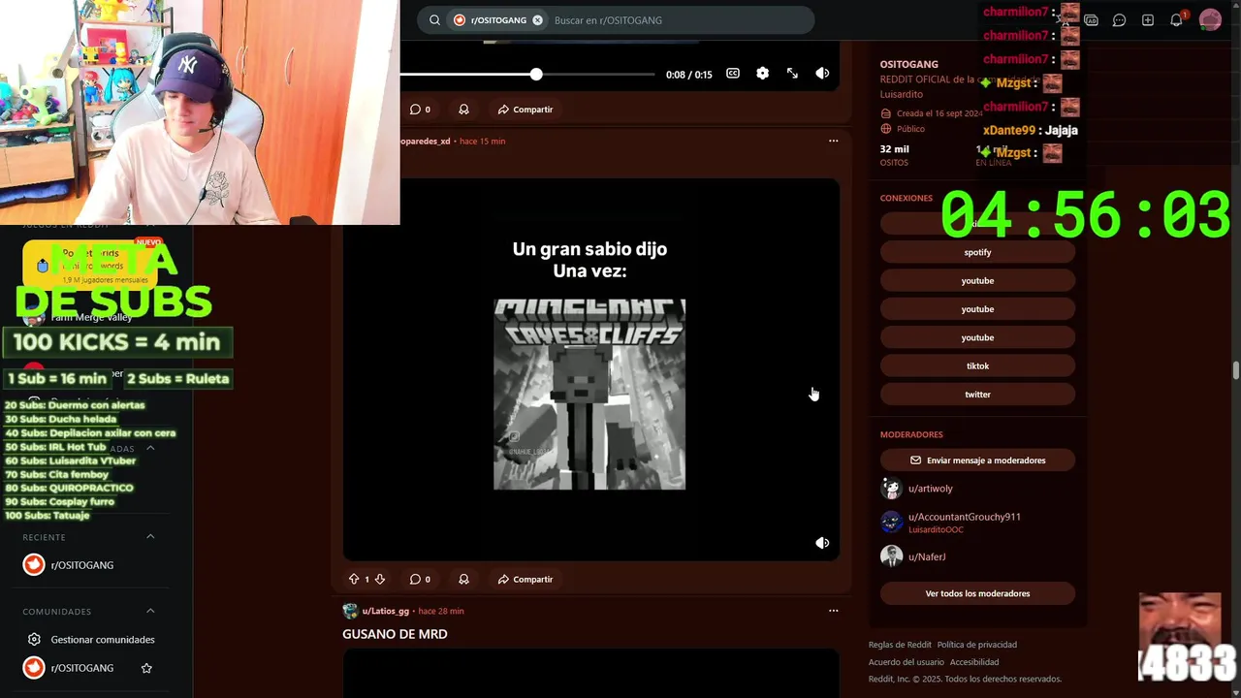Viewport: 1241px width, 698px height.
Task: Open the spotify connection link
Action: [x=977, y=252]
